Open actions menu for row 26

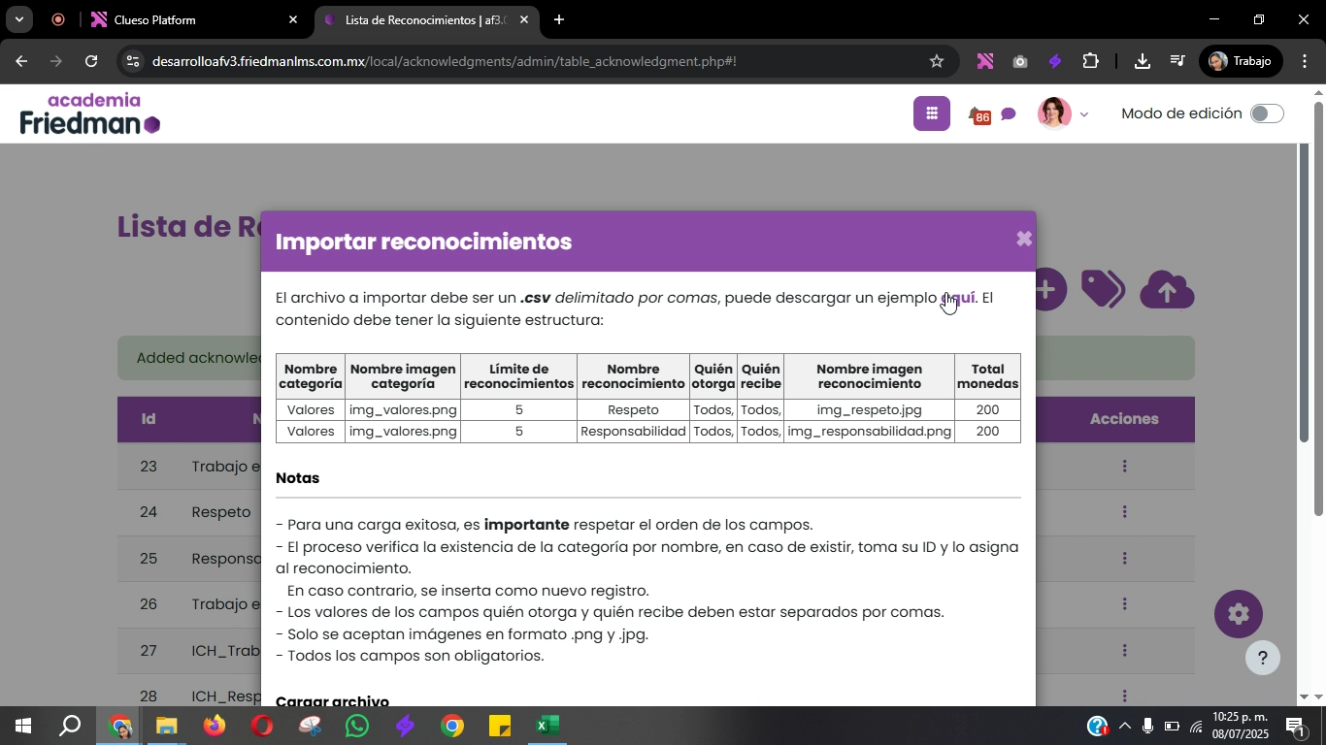pos(1124,603)
